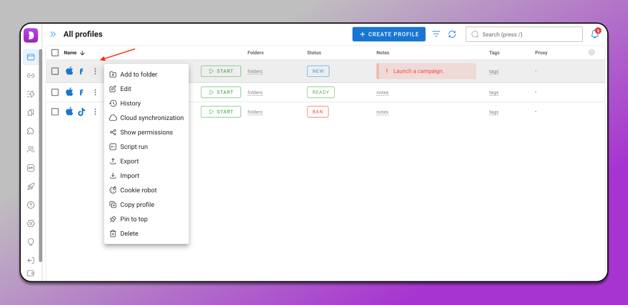Open the team users icon in sidebar
This screenshot has height=305, width=628.
(x=31, y=150)
